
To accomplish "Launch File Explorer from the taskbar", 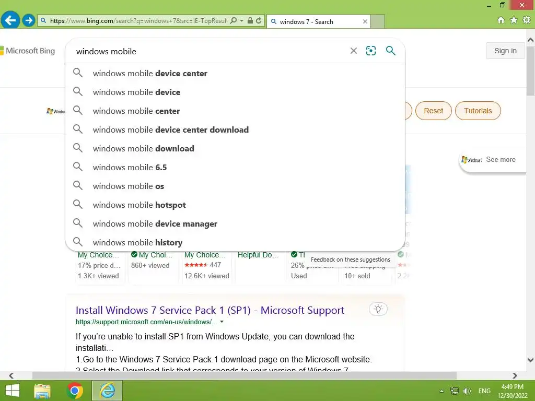I will coord(42,391).
